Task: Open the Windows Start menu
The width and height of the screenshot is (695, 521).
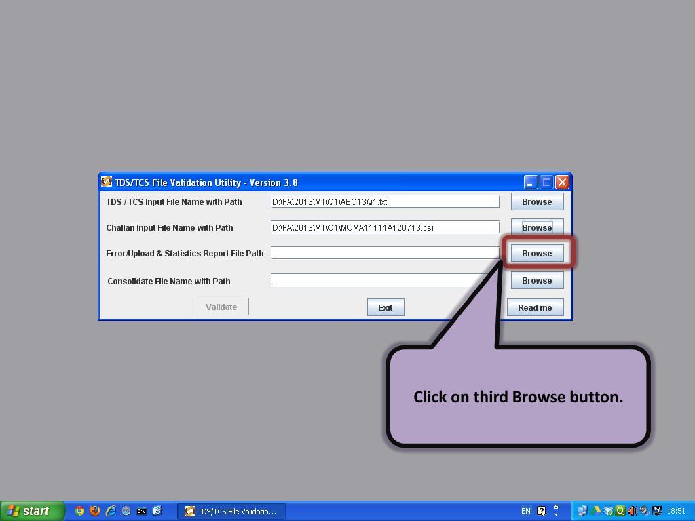Action: [x=32, y=511]
